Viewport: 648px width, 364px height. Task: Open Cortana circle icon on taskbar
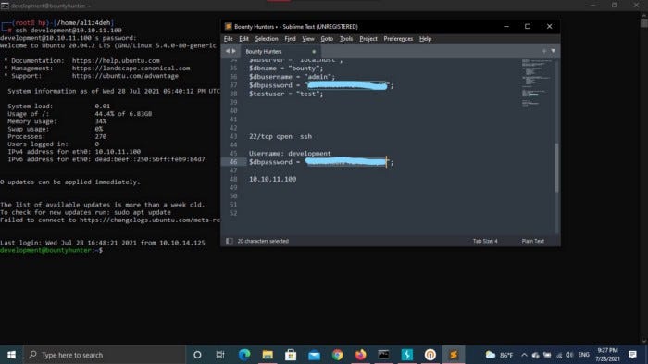point(197,355)
